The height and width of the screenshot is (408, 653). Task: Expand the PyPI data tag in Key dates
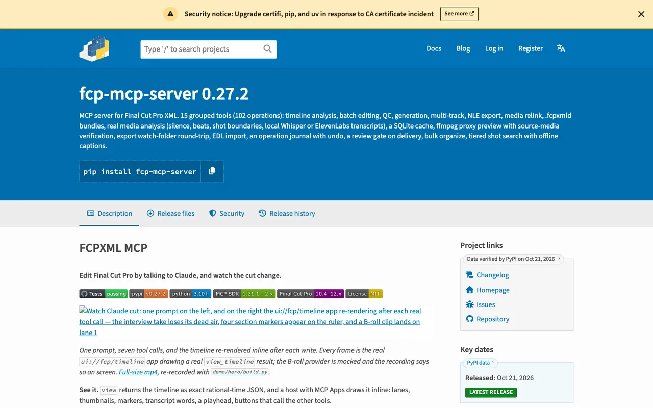(x=480, y=363)
